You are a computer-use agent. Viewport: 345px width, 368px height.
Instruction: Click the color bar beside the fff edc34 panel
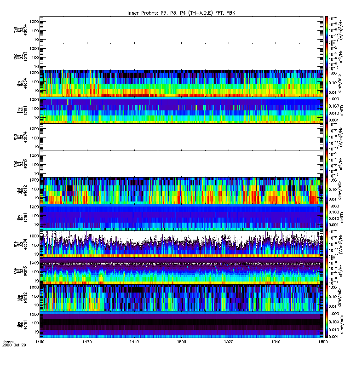click(327, 244)
